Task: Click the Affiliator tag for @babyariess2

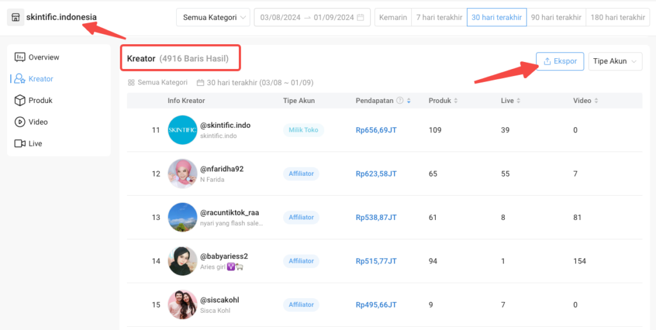Action: tap(301, 261)
